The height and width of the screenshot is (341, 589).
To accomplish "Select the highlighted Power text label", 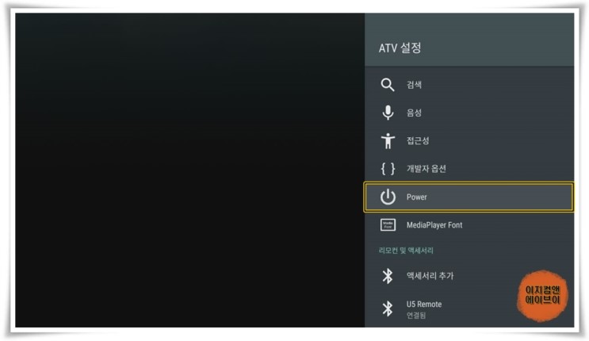I will [417, 197].
